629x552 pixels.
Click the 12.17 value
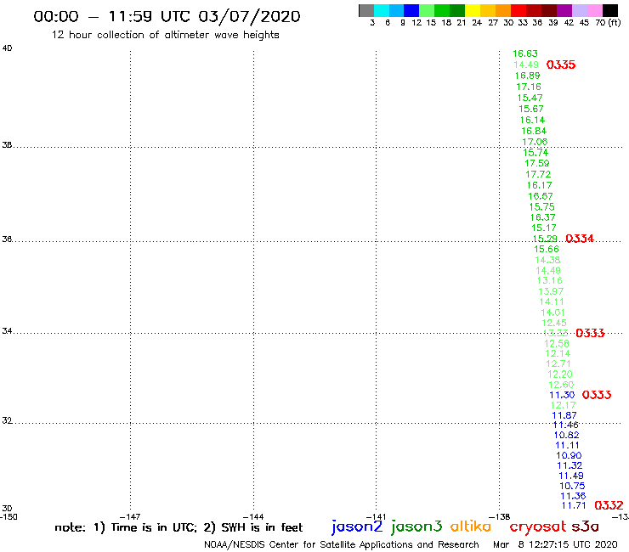[x=564, y=405]
